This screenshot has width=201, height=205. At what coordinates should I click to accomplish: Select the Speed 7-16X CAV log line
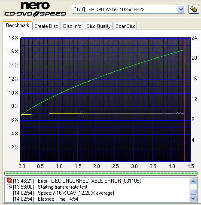76,193
